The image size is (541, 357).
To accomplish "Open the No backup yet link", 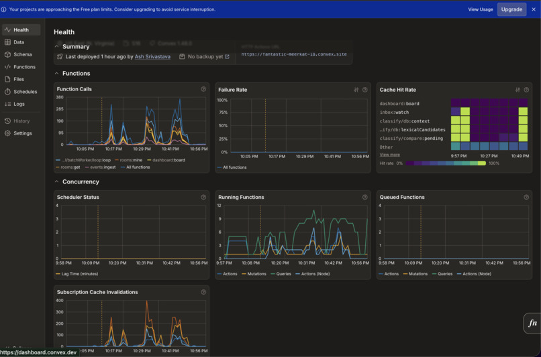I will [x=208, y=56].
